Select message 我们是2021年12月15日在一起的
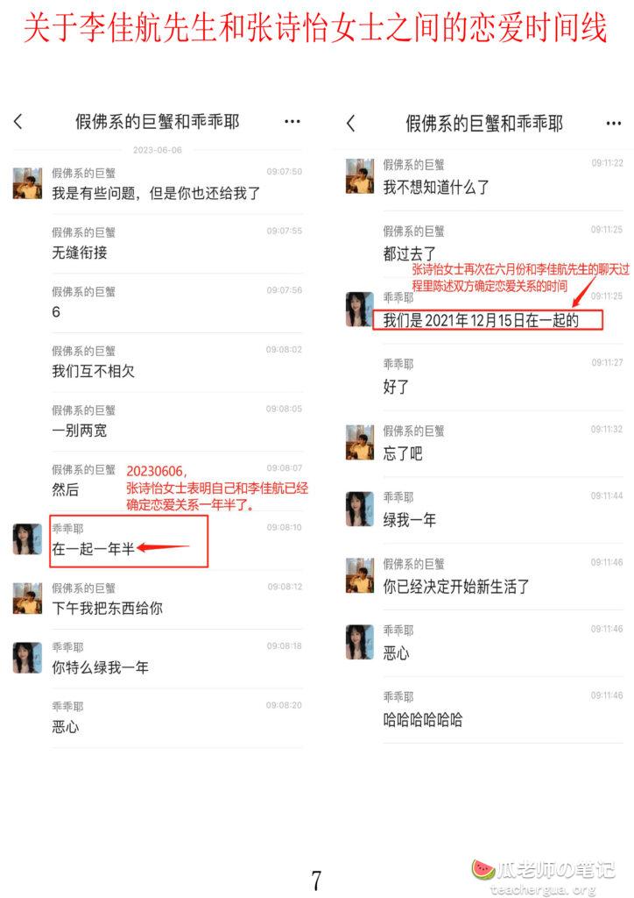 tap(481, 320)
